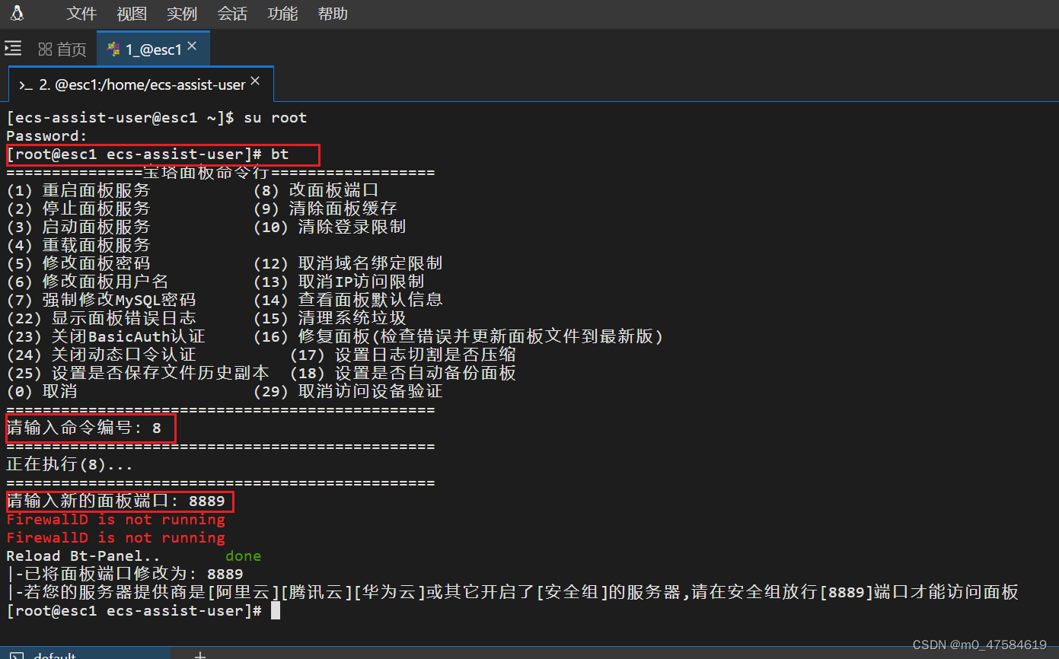
Task: Click option (3) 启动面板服务
Action: [78, 227]
